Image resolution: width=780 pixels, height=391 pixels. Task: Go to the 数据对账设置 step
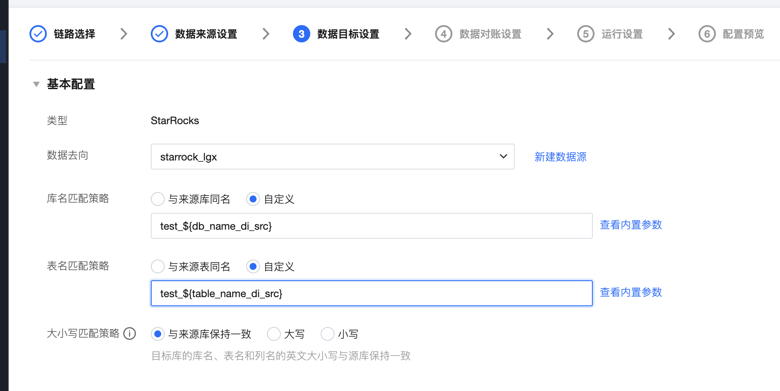tap(490, 34)
